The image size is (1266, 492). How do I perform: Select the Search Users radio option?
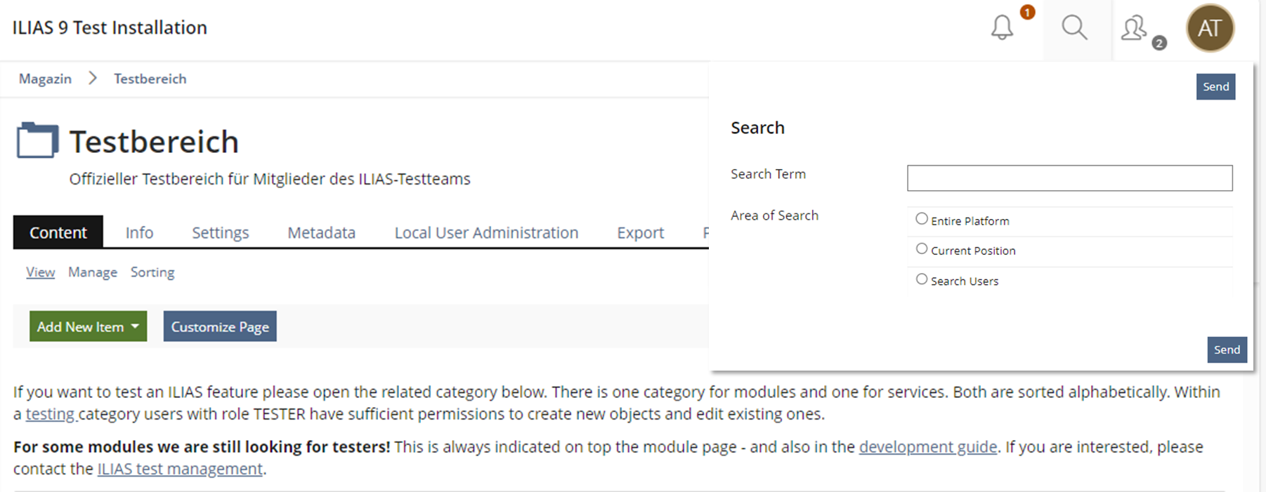pos(922,279)
